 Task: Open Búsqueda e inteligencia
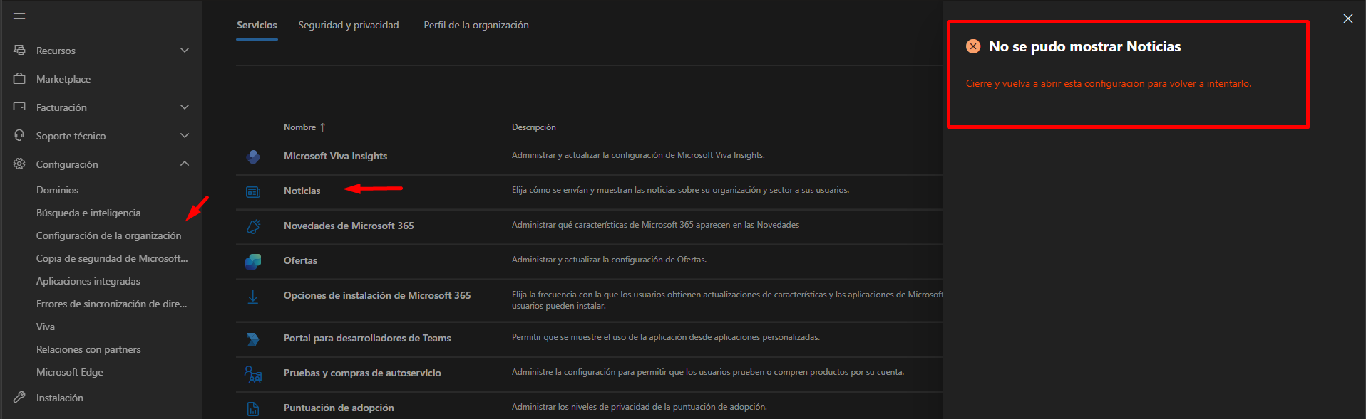pyautogui.click(x=88, y=213)
